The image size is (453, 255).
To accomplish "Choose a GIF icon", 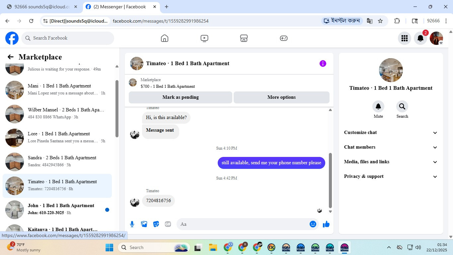I will [168, 224].
